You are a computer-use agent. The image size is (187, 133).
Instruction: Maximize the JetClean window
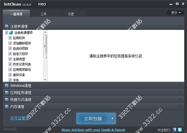click(x=177, y=4)
